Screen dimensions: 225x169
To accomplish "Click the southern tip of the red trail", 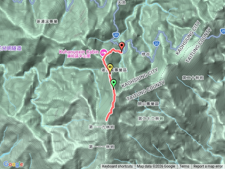I will [107, 120].
